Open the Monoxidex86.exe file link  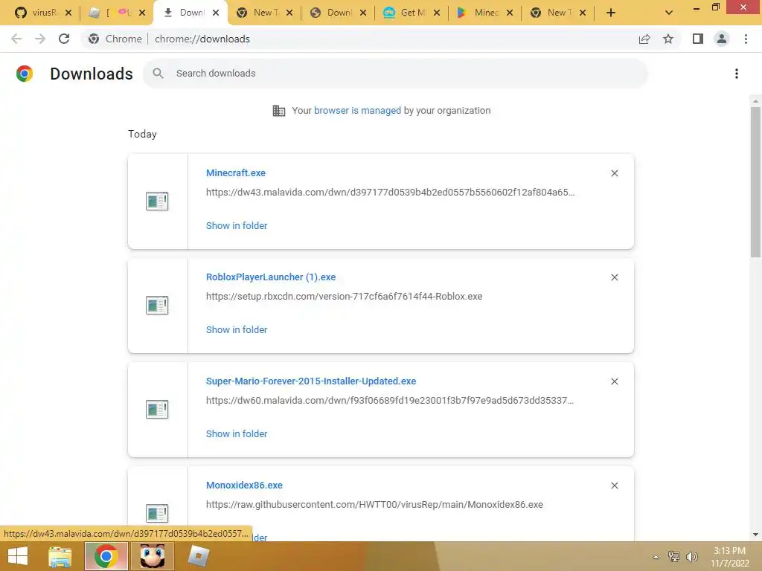pyautogui.click(x=244, y=485)
